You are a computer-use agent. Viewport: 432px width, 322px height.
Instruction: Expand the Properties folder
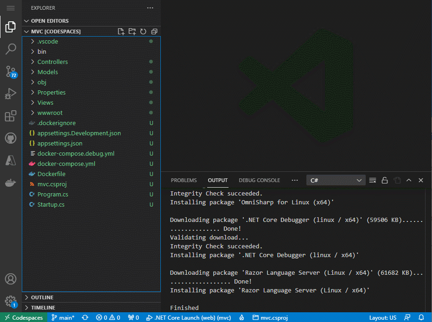click(91, 92)
